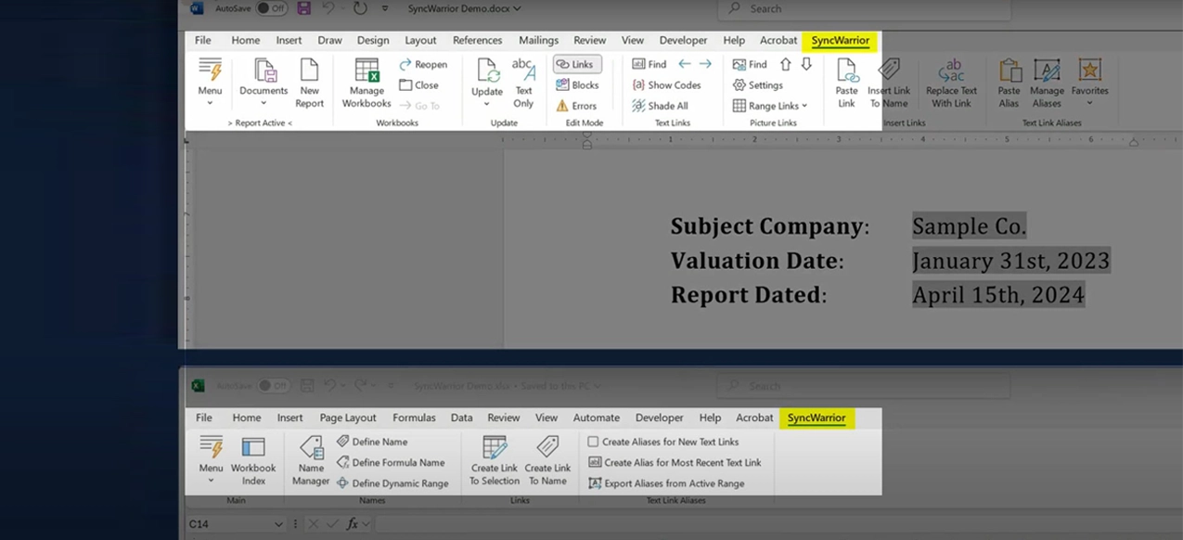
Task: Expand the Excel Name Box dropdown
Action: coord(278,524)
